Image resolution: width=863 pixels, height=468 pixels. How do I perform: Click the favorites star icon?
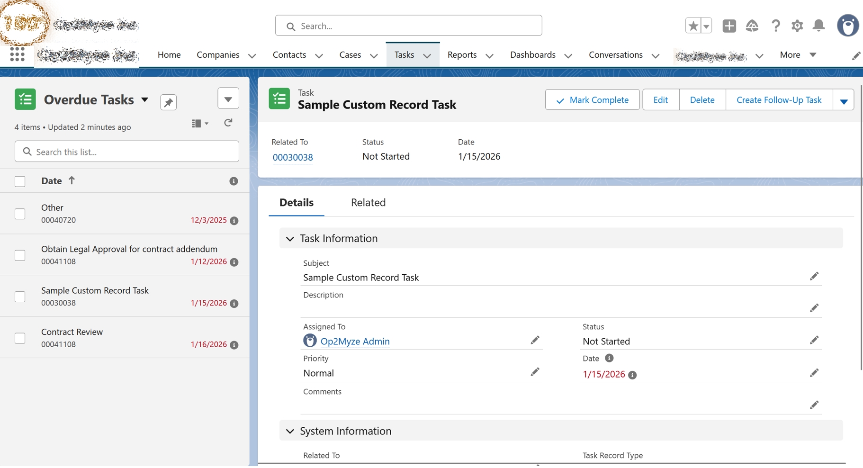click(x=693, y=26)
